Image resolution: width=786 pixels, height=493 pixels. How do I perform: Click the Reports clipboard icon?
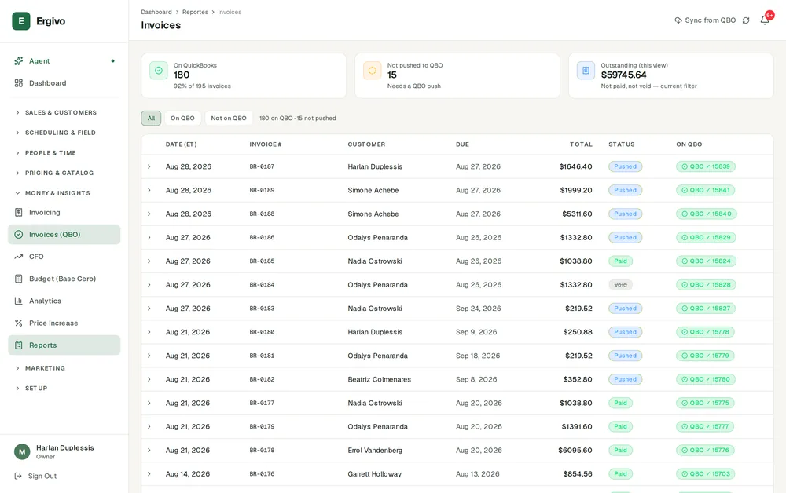(19, 345)
